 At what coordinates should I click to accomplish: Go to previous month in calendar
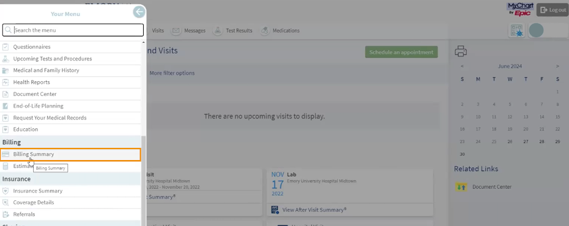462,67
